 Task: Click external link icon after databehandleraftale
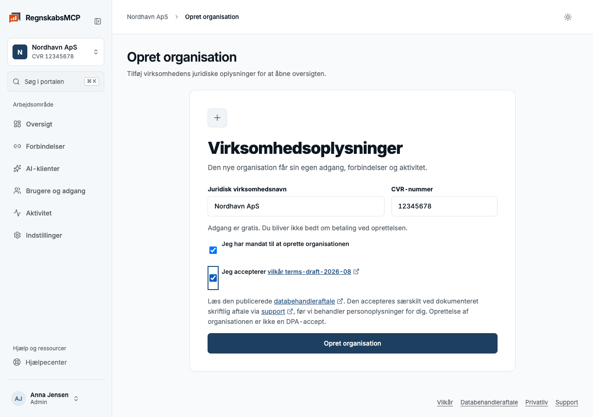340,301
